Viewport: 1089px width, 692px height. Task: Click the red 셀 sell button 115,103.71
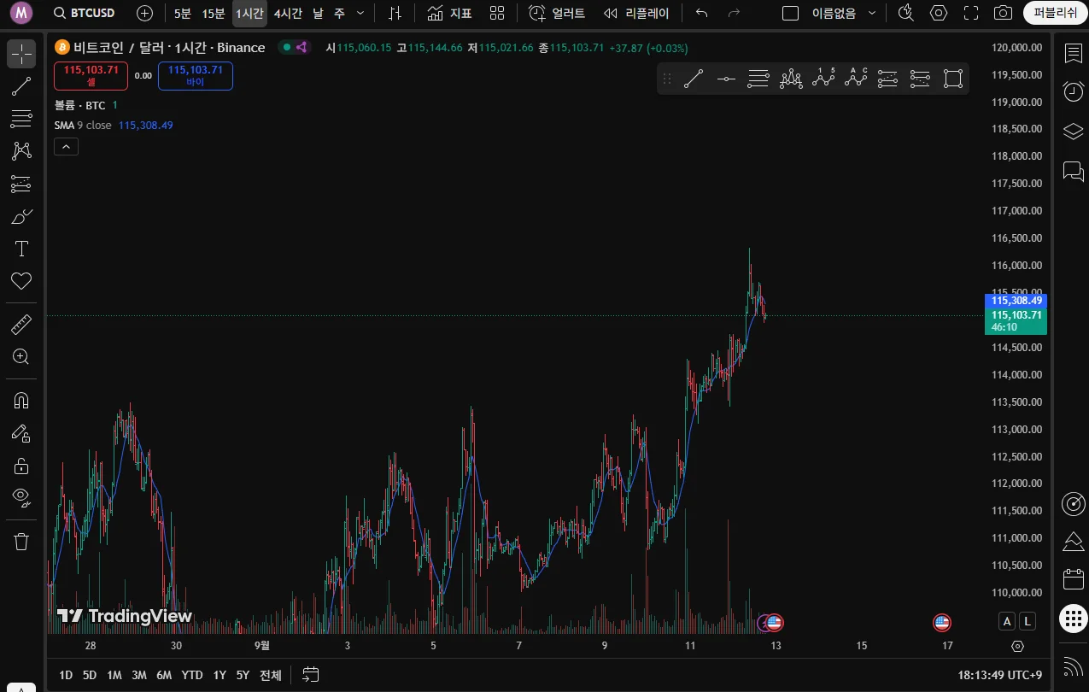coord(91,76)
